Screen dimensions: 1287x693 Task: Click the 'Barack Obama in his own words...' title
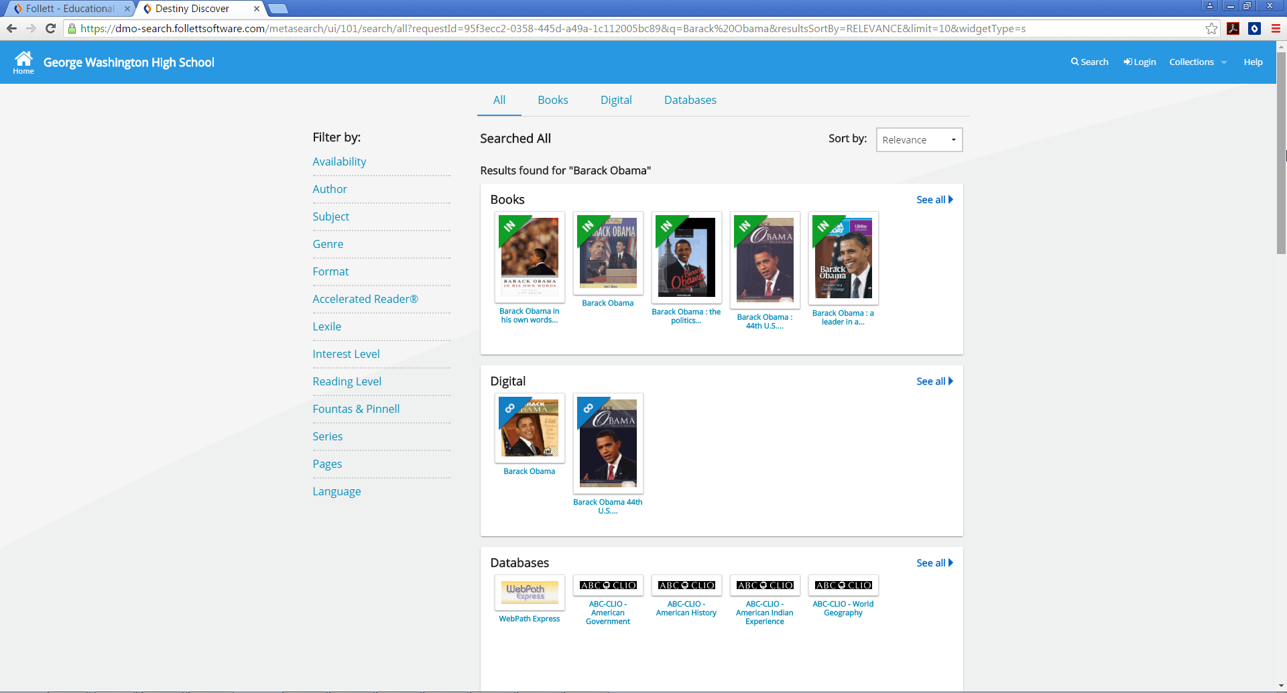(x=530, y=316)
